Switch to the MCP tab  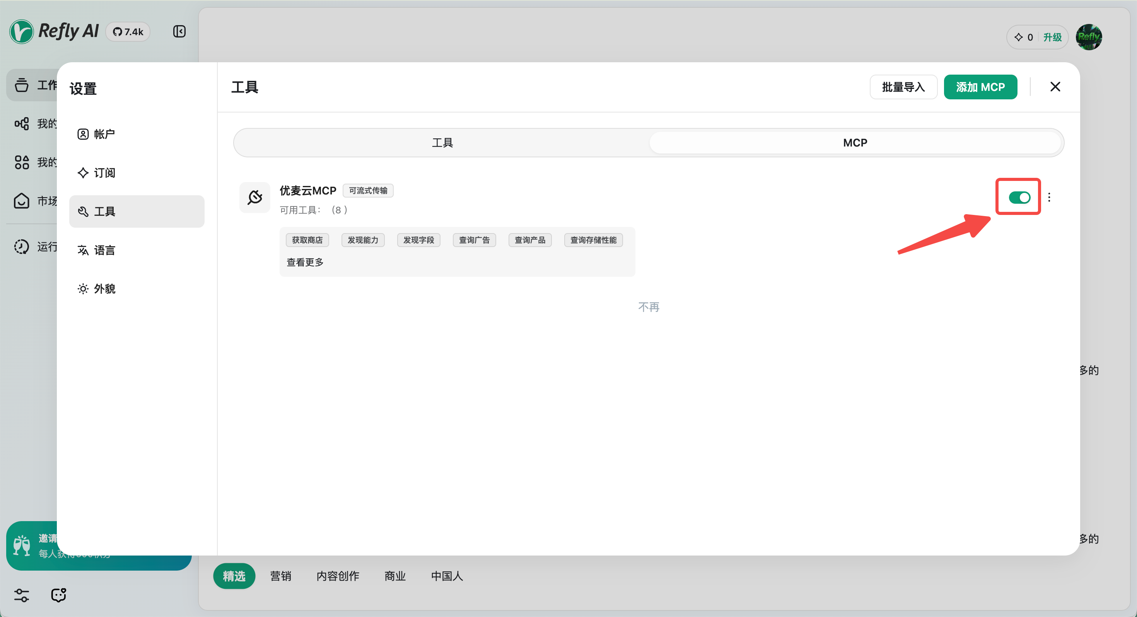point(855,143)
